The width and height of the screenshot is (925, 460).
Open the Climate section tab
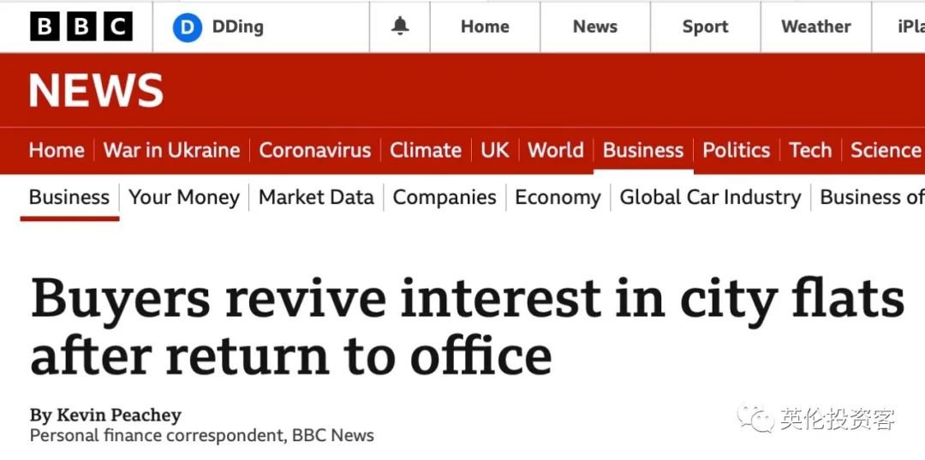point(426,150)
